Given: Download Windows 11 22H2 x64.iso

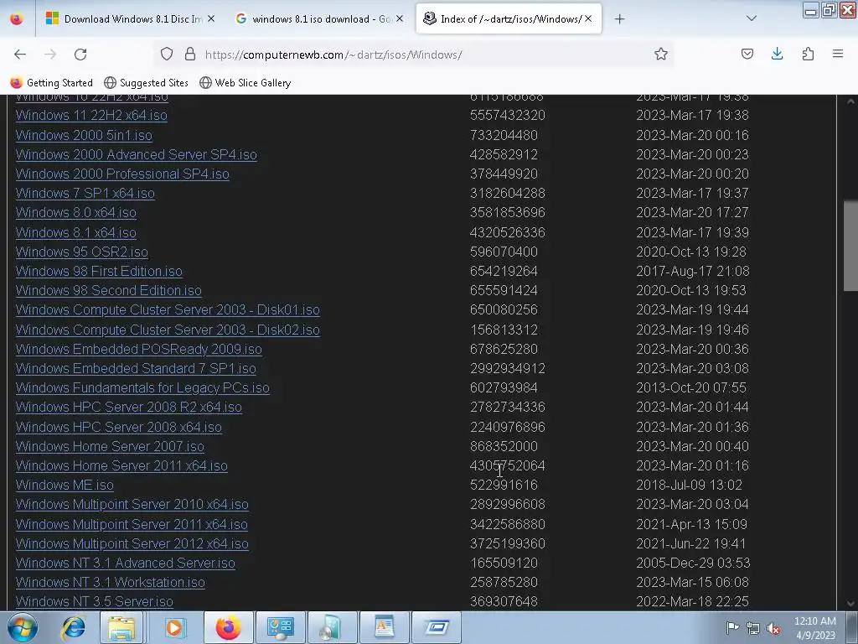Looking at the screenshot, I should click(91, 116).
